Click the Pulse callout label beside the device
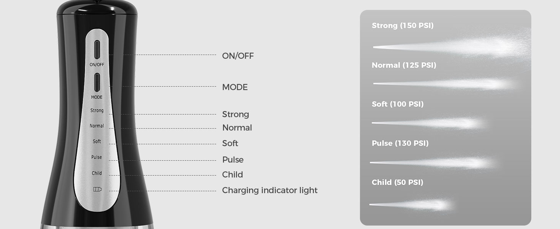The image size is (560, 229). (233, 160)
